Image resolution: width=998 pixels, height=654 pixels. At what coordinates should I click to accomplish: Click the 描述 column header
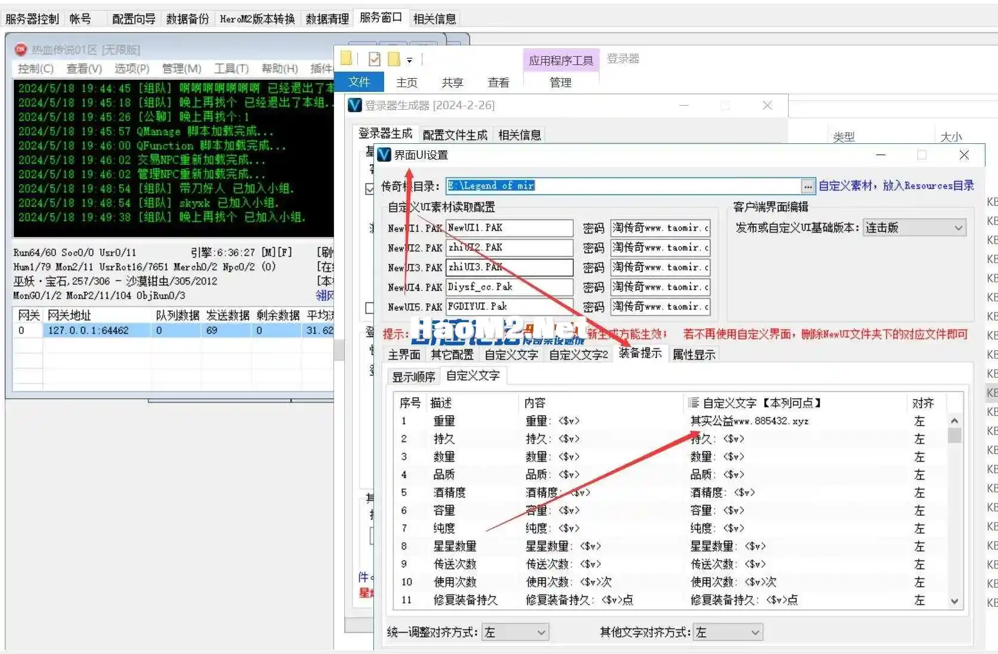[x=441, y=403]
